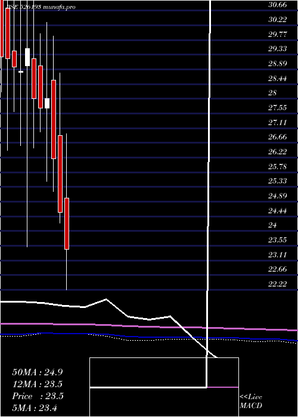This screenshot has height=417, width=298.
Task: Click the Price : 23.5 legend text
Action: pyautogui.click(x=38, y=396)
